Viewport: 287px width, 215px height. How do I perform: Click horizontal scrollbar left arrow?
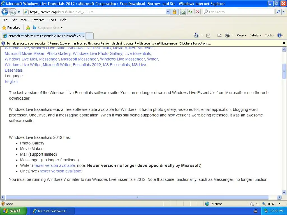coord(3,197)
